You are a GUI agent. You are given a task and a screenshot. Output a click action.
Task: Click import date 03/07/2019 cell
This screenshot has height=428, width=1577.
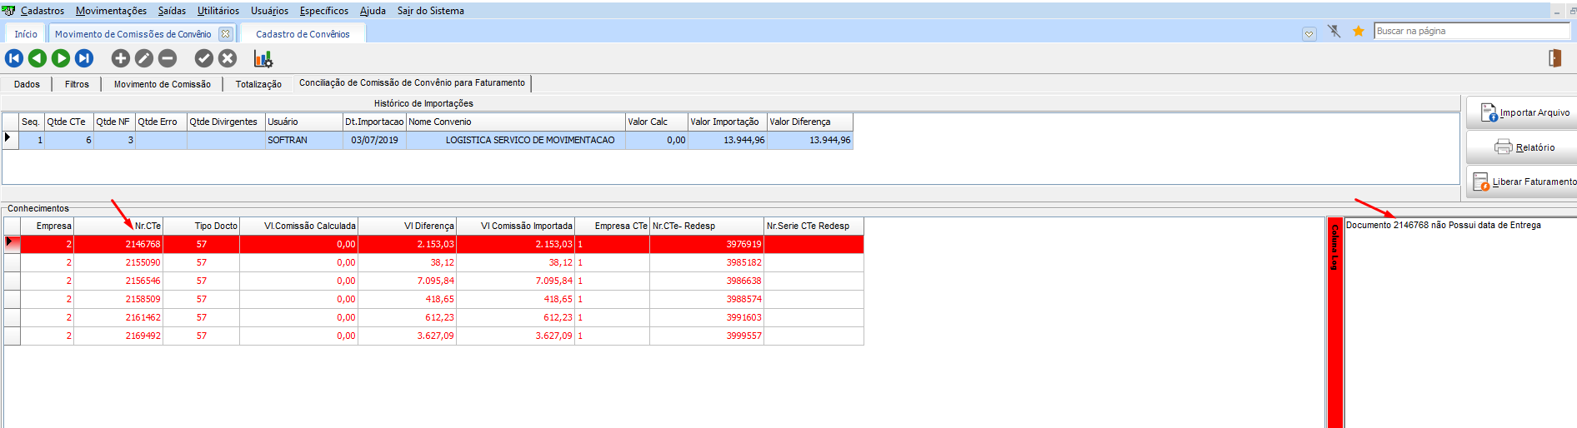coord(374,140)
